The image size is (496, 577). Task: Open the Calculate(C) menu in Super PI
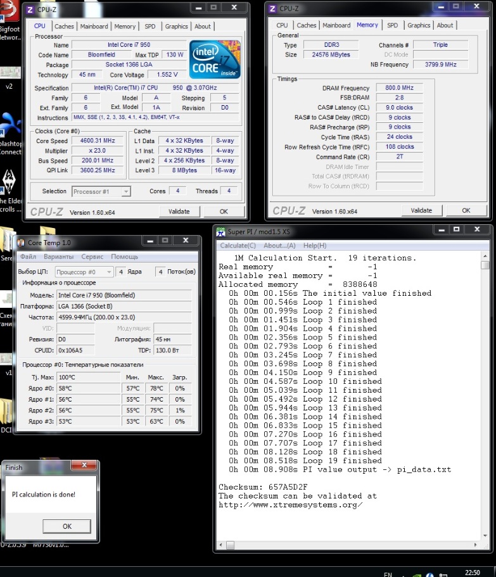coord(238,246)
